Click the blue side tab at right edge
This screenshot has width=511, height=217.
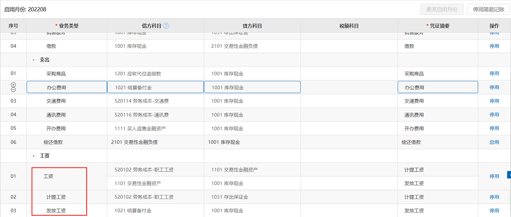click(x=509, y=175)
